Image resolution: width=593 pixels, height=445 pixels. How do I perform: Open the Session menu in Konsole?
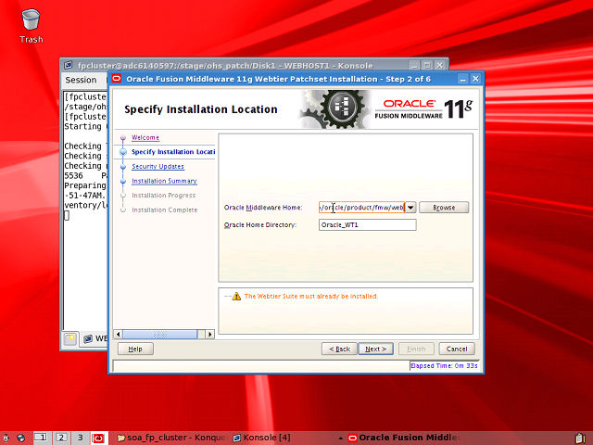[81, 80]
